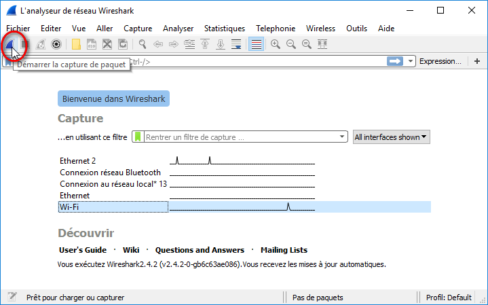Click Profil: Default in status bar
Image resolution: width=488 pixels, height=305 pixels.
point(449,298)
